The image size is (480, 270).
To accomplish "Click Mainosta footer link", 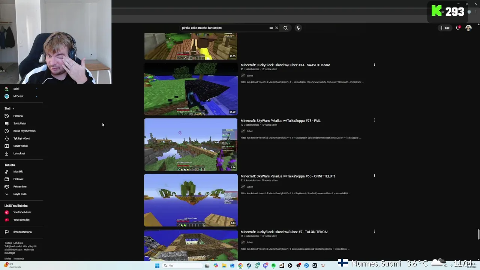I will tap(29, 250).
